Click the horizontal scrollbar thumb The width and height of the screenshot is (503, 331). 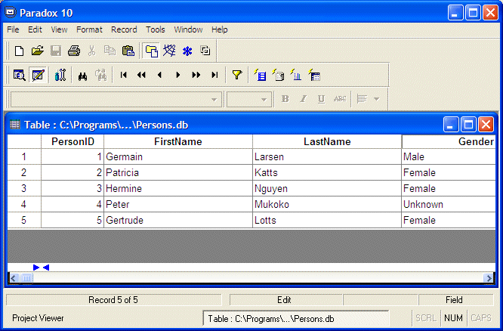27,278
